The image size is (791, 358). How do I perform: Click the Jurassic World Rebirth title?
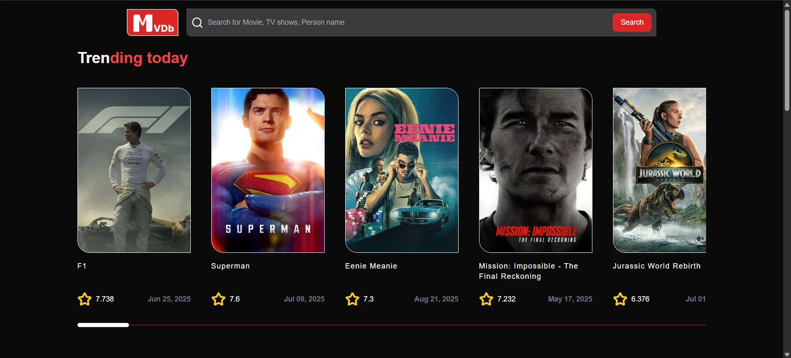tap(657, 266)
